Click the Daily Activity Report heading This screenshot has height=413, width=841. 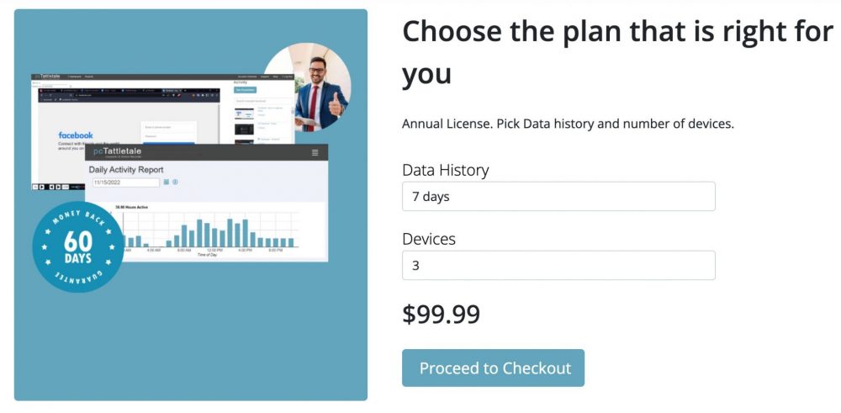(126, 170)
